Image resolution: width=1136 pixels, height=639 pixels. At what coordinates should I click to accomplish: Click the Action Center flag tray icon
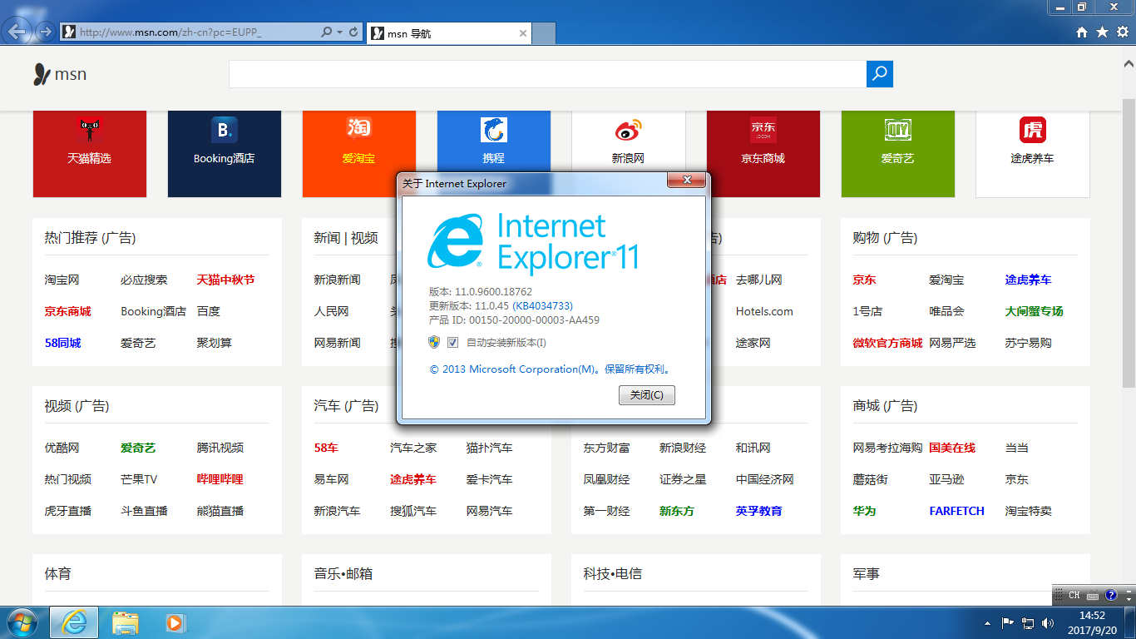point(1007,622)
